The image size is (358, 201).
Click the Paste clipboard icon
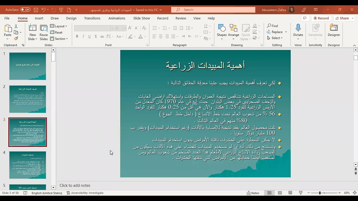click(x=8, y=28)
